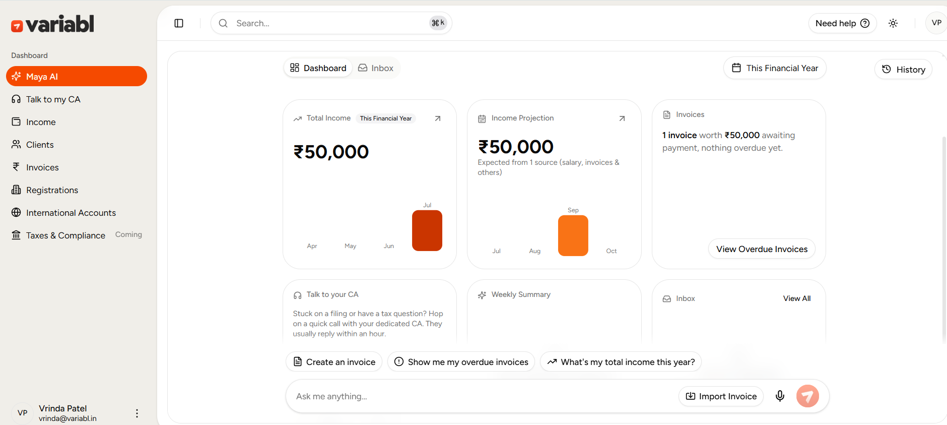Open the This Financial Year period selector
The height and width of the screenshot is (425, 947).
click(x=775, y=68)
